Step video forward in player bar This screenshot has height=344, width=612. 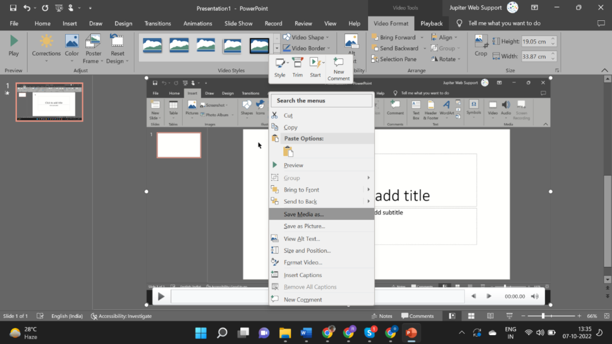pyautogui.click(x=489, y=296)
